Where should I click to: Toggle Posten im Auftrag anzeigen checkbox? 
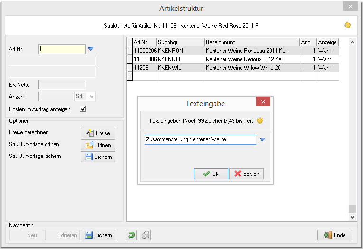tap(83, 109)
